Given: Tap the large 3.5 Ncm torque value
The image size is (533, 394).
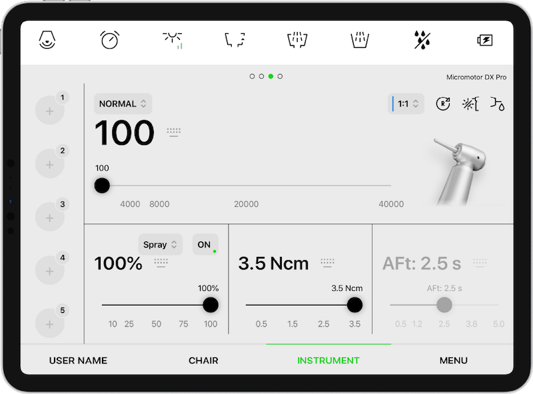Looking at the screenshot, I should point(273,264).
